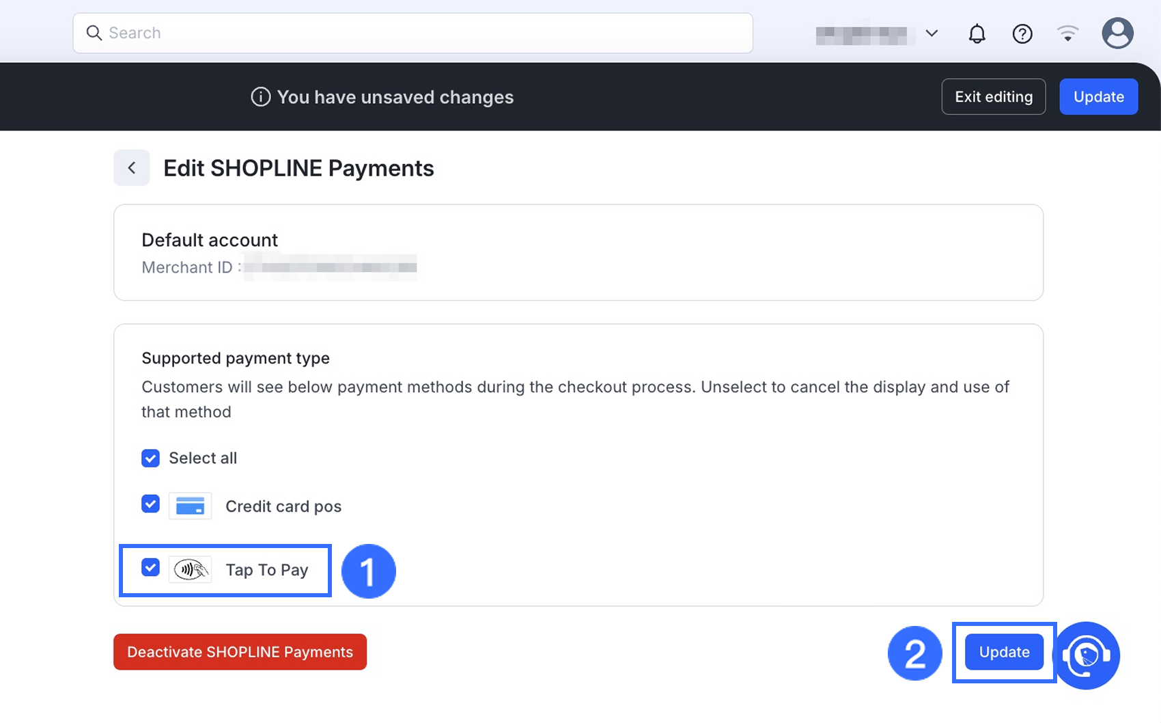Click the 'Merchant ID' label
1161x723 pixels.
tap(187, 267)
